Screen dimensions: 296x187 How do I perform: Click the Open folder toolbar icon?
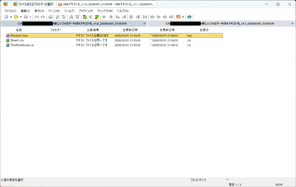point(16,17)
